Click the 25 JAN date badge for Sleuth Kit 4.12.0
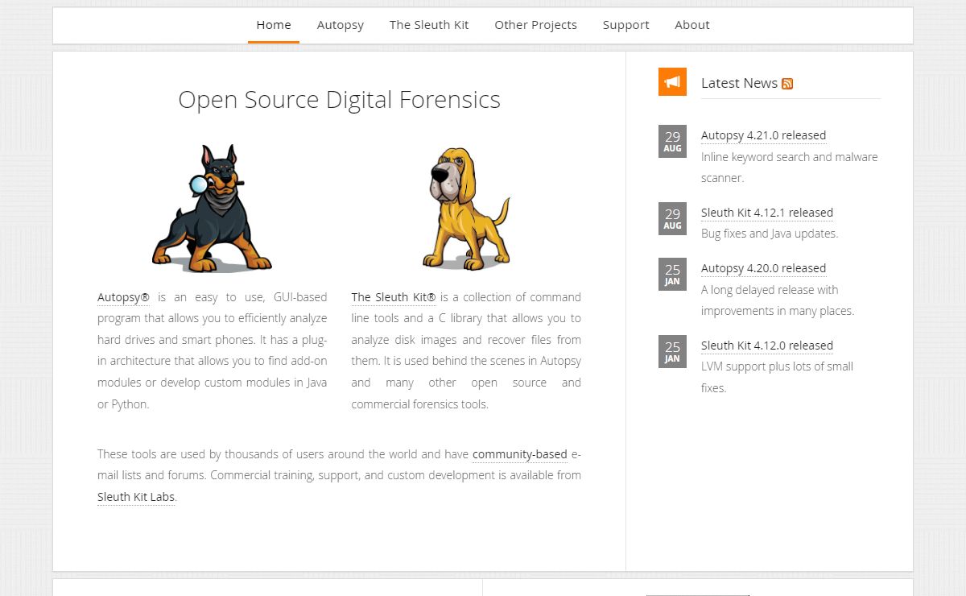 672,351
